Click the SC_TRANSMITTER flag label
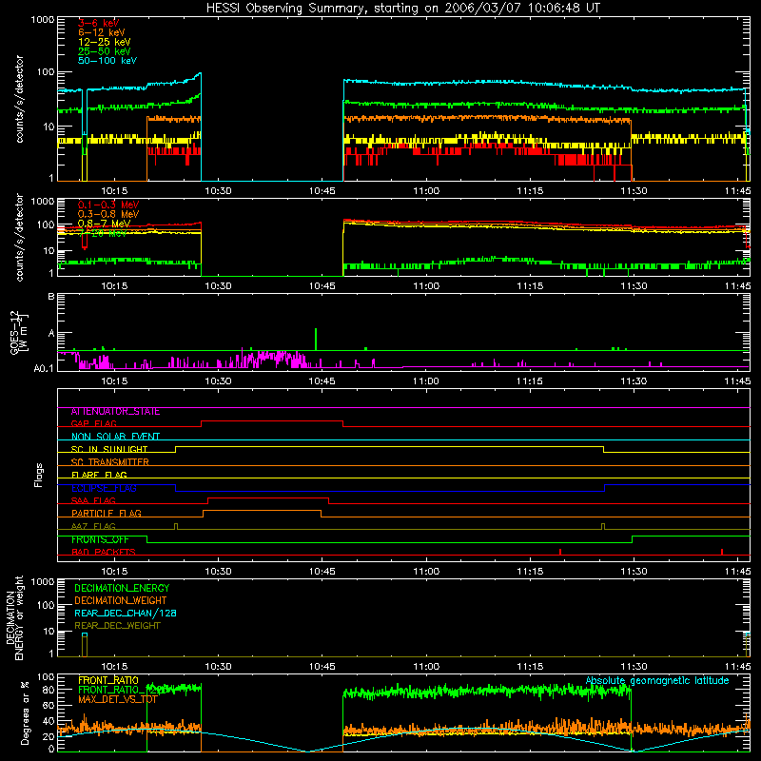761x761 pixels. (x=109, y=462)
